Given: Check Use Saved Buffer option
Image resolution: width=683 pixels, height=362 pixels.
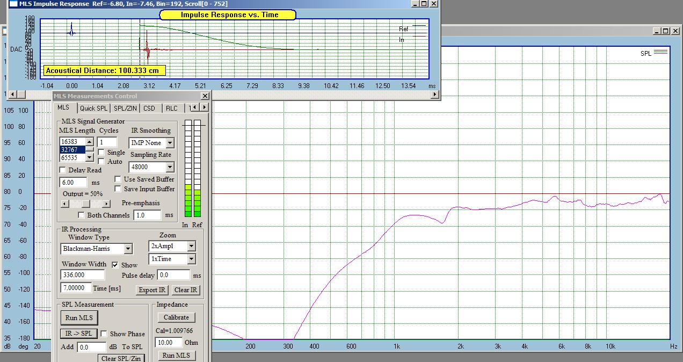Looking at the screenshot, I should point(118,179).
